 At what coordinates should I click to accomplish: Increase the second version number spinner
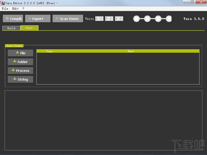tap(111, 18)
